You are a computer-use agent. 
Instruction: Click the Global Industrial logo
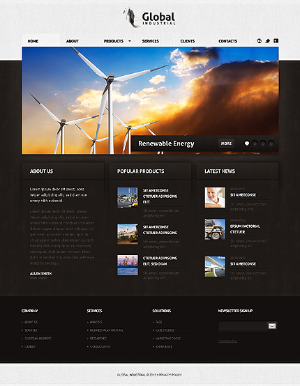tap(149, 17)
